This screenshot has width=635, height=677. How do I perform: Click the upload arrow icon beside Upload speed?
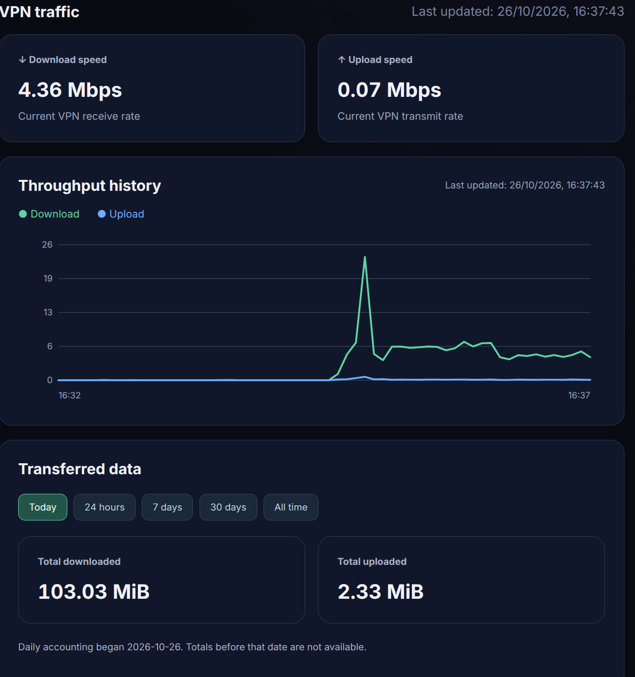click(x=341, y=60)
